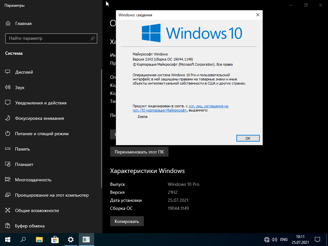Open Проецирование на этот компьютер
This screenshot has width=328, height=246.
click(52, 195)
